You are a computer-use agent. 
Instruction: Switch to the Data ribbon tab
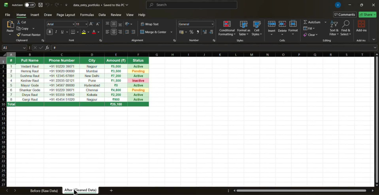[102, 15]
